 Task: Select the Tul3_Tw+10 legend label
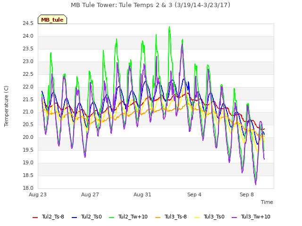pos(256,217)
